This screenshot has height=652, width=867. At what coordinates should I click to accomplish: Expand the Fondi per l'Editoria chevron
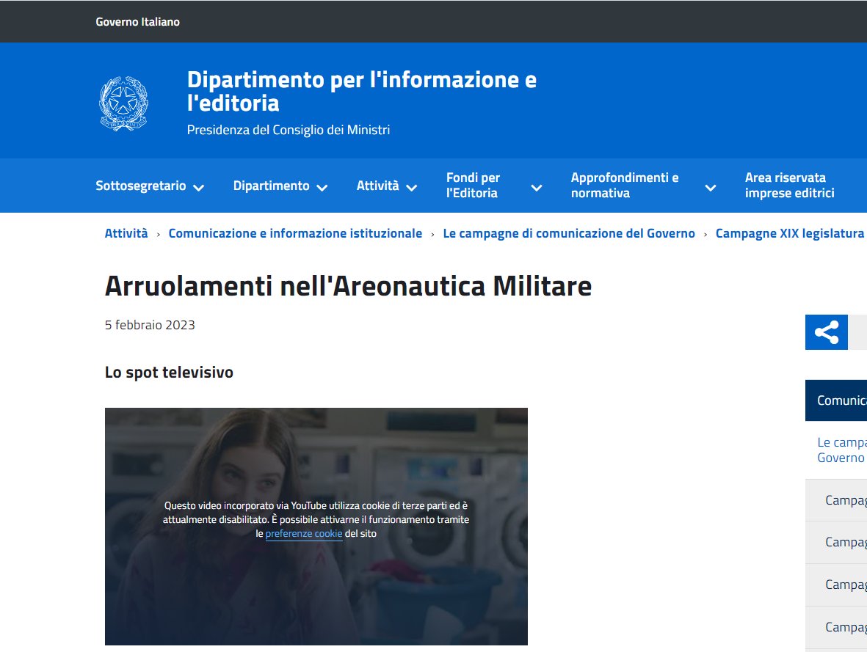pos(537,188)
